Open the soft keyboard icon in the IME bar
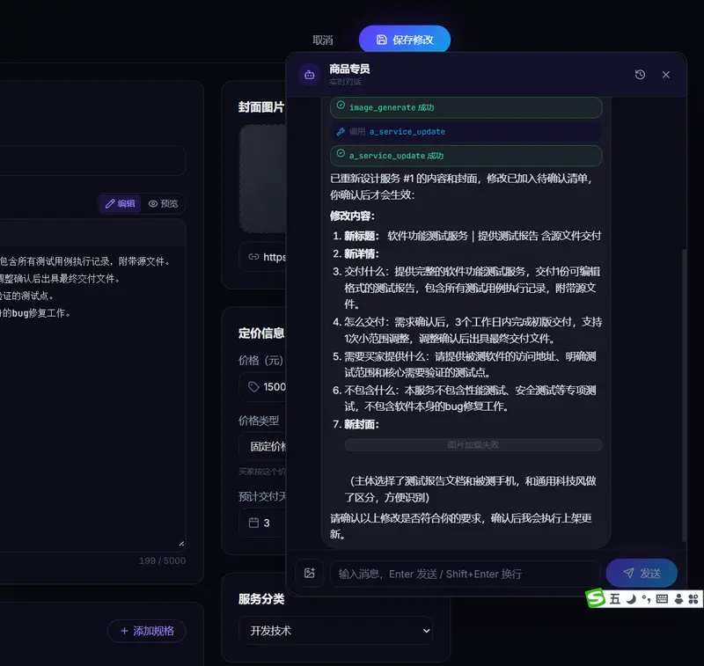The width and height of the screenshot is (704, 666). pyautogui.click(x=662, y=598)
